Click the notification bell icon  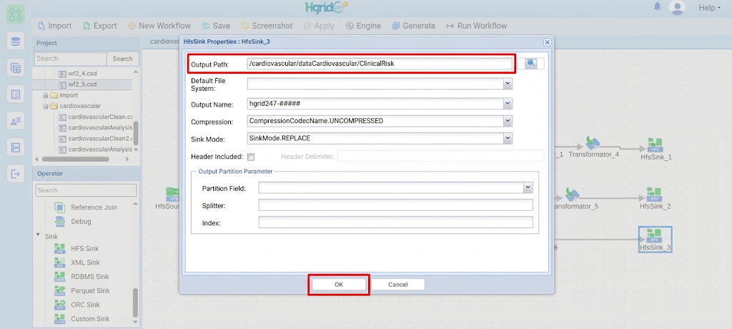658,6
